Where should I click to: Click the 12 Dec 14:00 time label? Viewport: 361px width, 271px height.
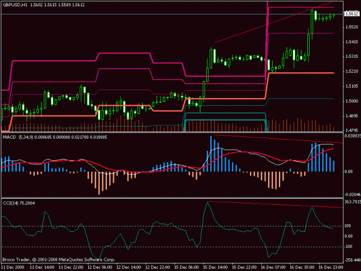tap(129, 268)
